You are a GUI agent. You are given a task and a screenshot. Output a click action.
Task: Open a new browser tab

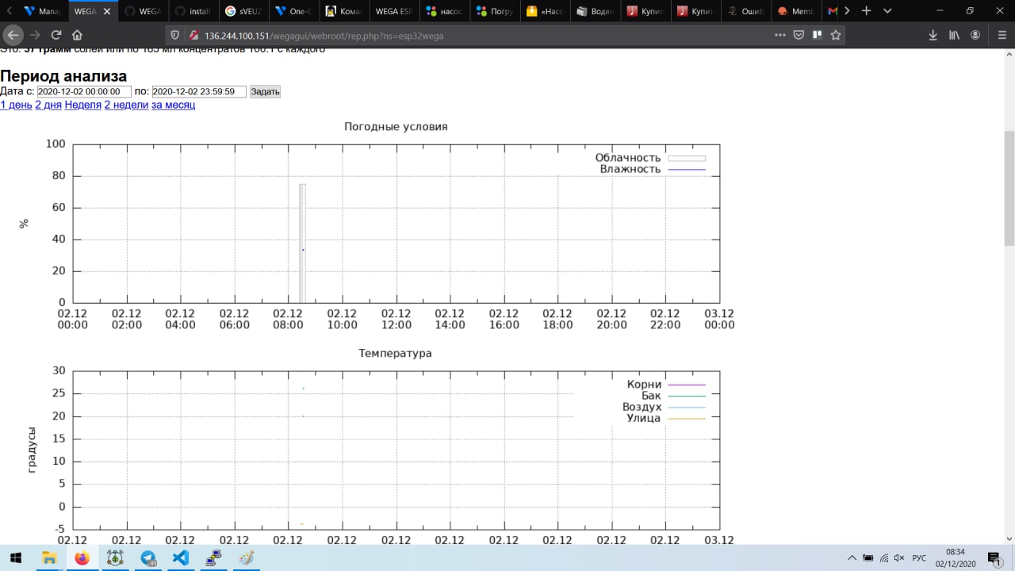click(867, 11)
